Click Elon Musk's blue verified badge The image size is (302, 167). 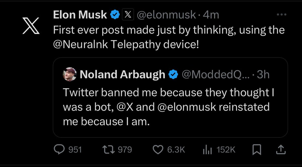coord(115,15)
